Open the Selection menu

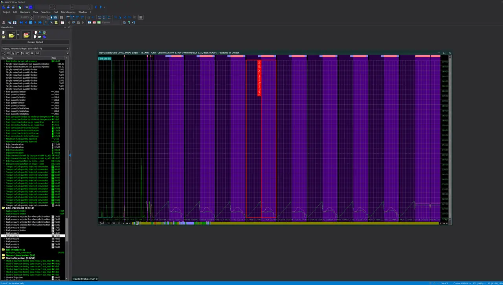(x=46, y=12)
